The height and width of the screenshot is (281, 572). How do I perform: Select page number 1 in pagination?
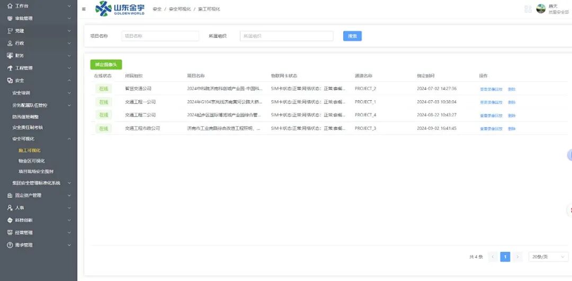tap(505, 257)
